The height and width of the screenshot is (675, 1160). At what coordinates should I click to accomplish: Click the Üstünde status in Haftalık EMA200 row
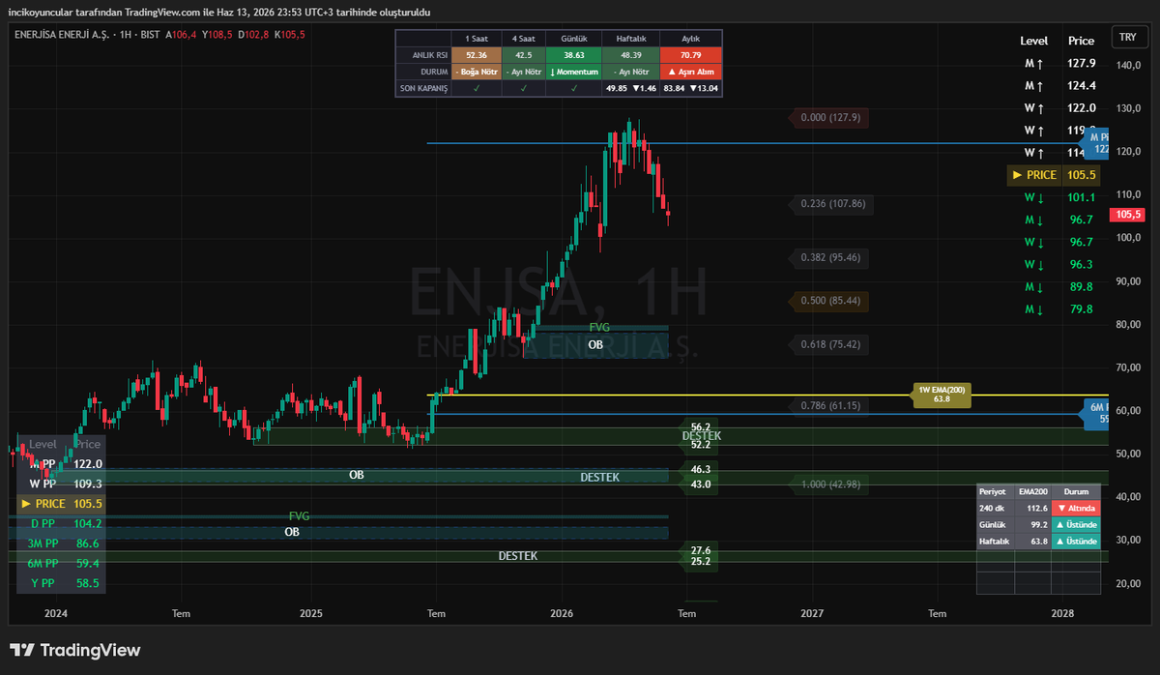1075,542
